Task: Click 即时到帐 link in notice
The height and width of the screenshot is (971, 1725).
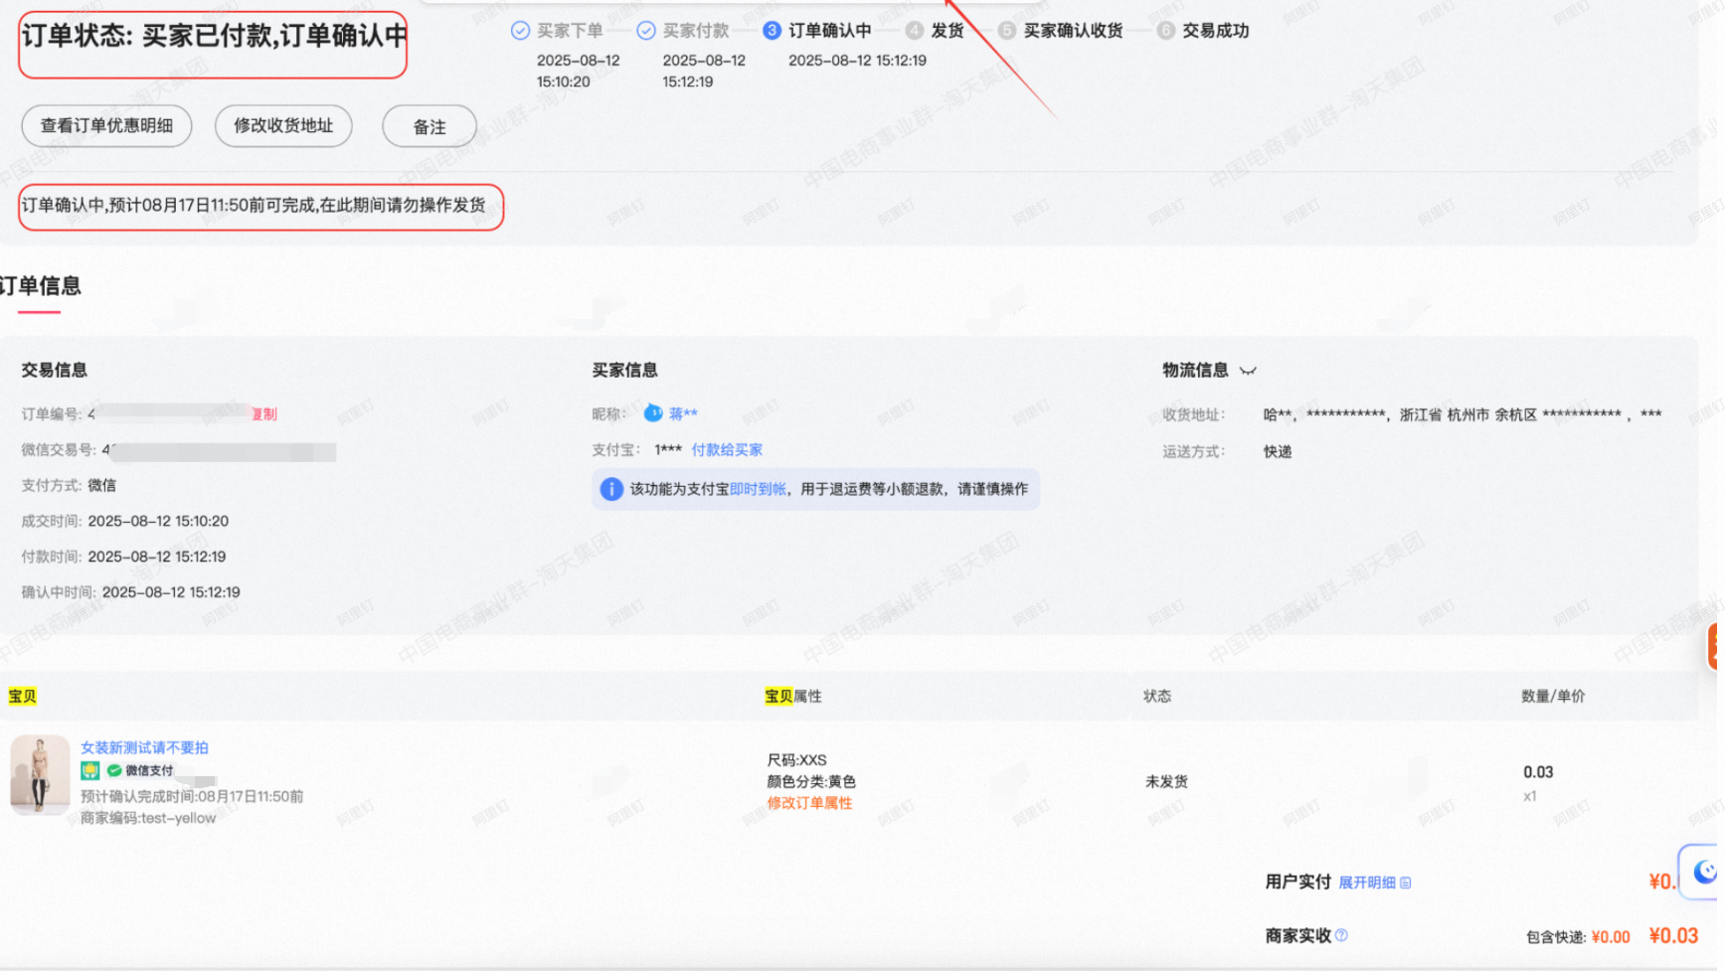Action: pyautogui.click(x=758, y=489)
